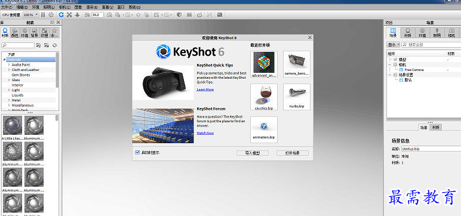
Task: Expand the Glass folder
Action: (x=9, y=80)
